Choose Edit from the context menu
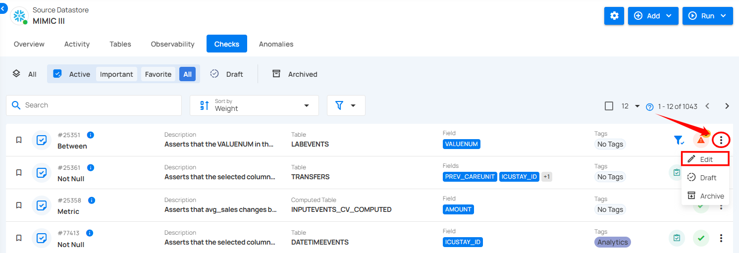Viewport: 739px width, 253px height. tap(705, 159)
